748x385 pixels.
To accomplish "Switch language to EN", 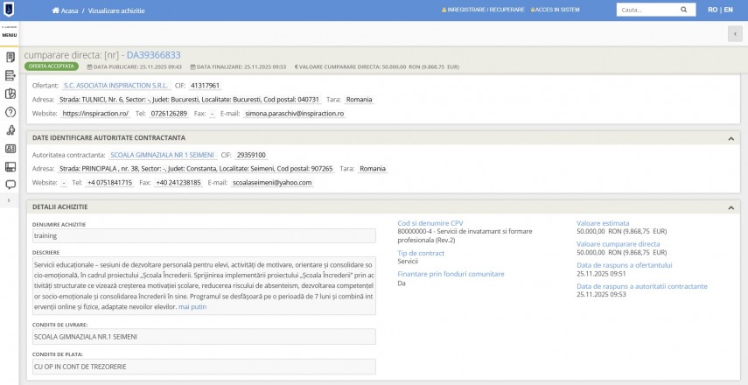I will click(x=728, y=10).
